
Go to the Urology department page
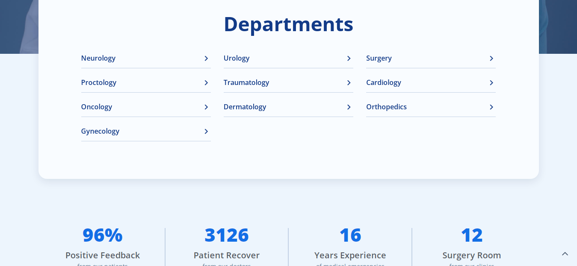click(x=237, y=58)
